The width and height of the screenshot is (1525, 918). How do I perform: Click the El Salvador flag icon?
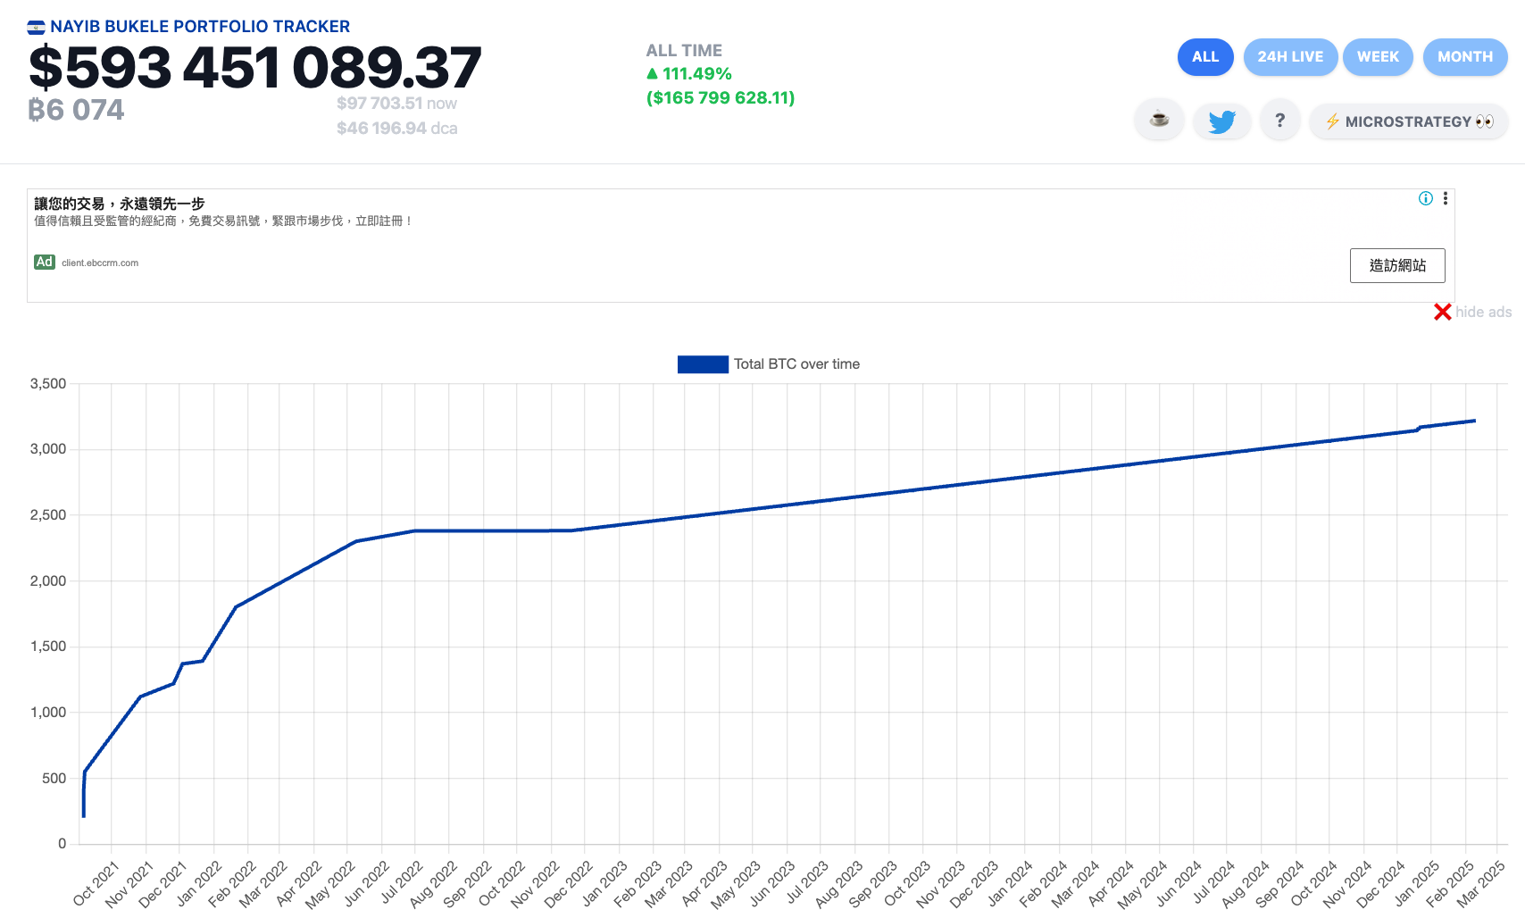click(36, 28)
